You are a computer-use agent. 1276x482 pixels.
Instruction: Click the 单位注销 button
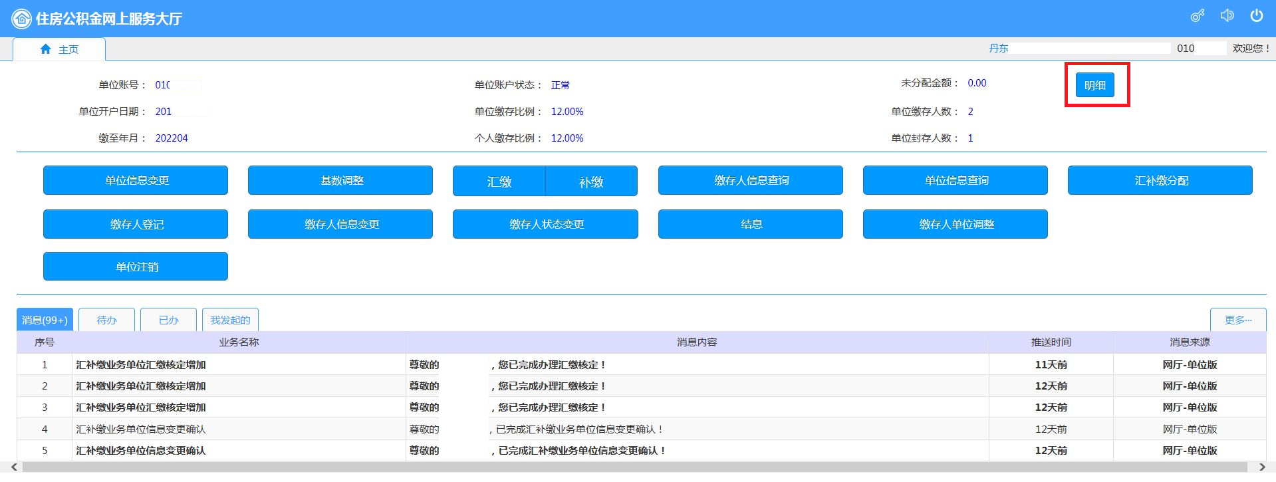136,266
